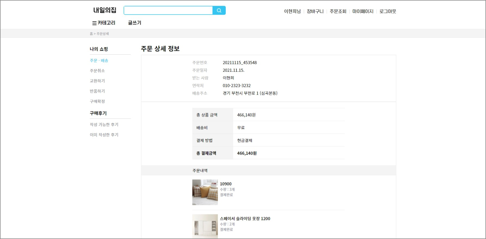Click the 현금결제 payment method value
This screenshot has width=486, height=239.
[245, 140]
